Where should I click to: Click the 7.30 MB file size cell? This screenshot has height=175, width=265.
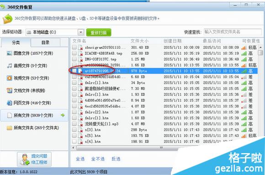click(x=138, y=89)
